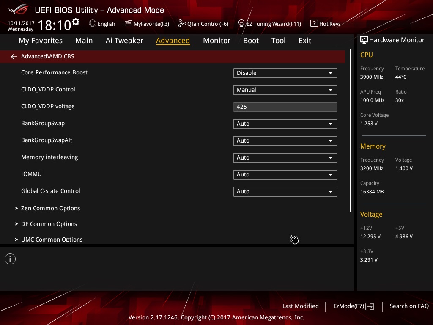Screen dimensions: 433x325
Task: Open the Monitor tab
Action: 216,41
